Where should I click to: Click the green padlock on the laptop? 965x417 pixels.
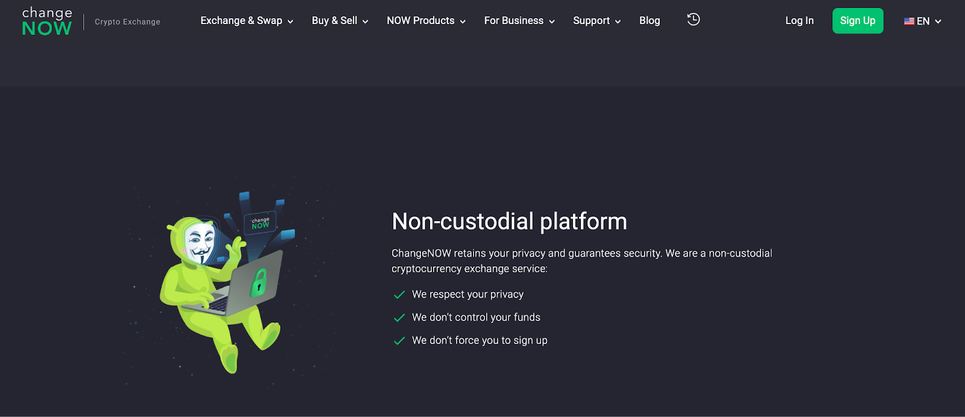pyautogui.click(x=259, y=282)
